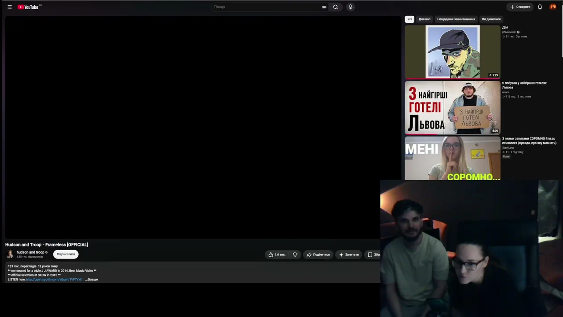The height and width of the screenshot is (317, 563).
Task: Click the Підписатися subscribe button
Action: tap(66, 254)
